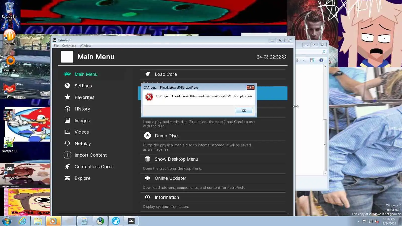Image resolution: width=402 pixels, height=226 pixels.
Task: Close the librewolf.exe error dialog
Action: point(250,87)
